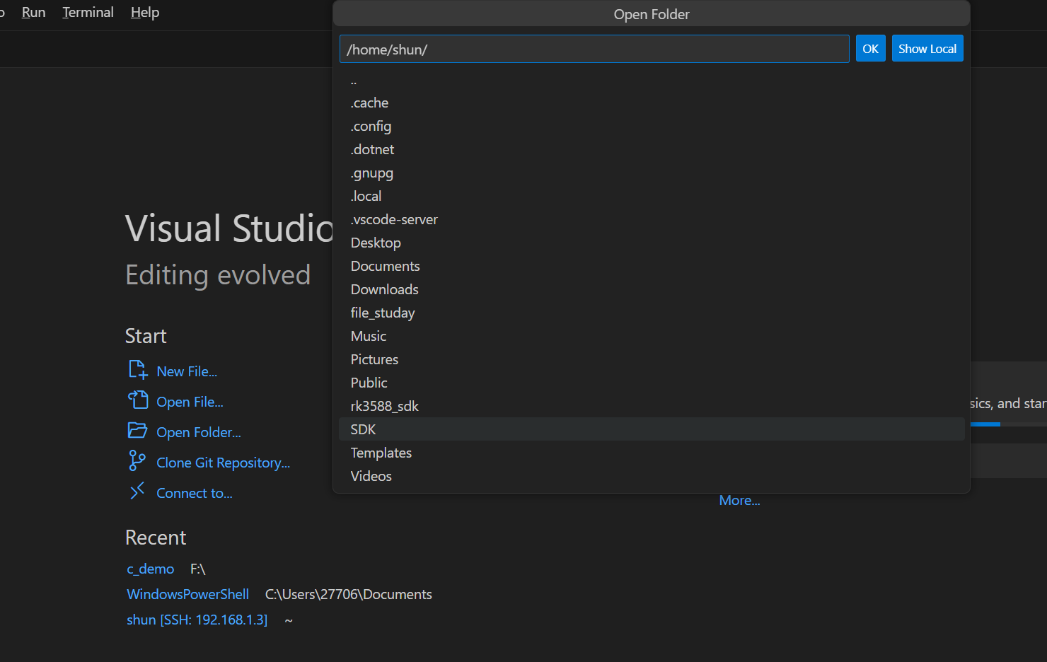This screenshot has height=662, width=1047.
Task: Select the file_studay folder
Action: (652, 313)
